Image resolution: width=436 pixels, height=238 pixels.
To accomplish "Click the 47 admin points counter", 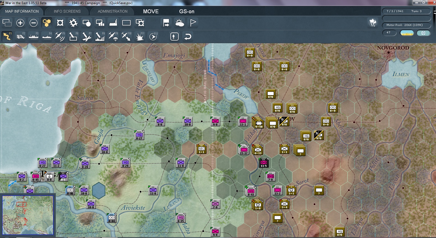I will [389, 33].
